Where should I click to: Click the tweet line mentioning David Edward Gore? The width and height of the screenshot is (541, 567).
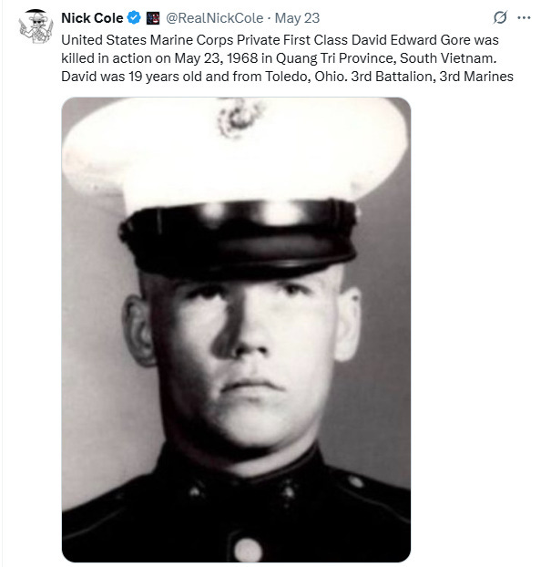click(280, 40)
